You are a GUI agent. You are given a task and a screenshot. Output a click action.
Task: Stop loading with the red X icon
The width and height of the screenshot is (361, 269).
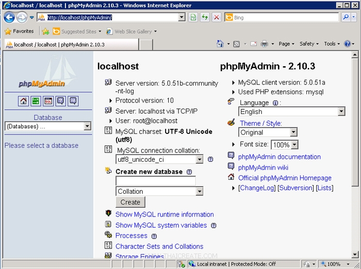click(217, 17)
